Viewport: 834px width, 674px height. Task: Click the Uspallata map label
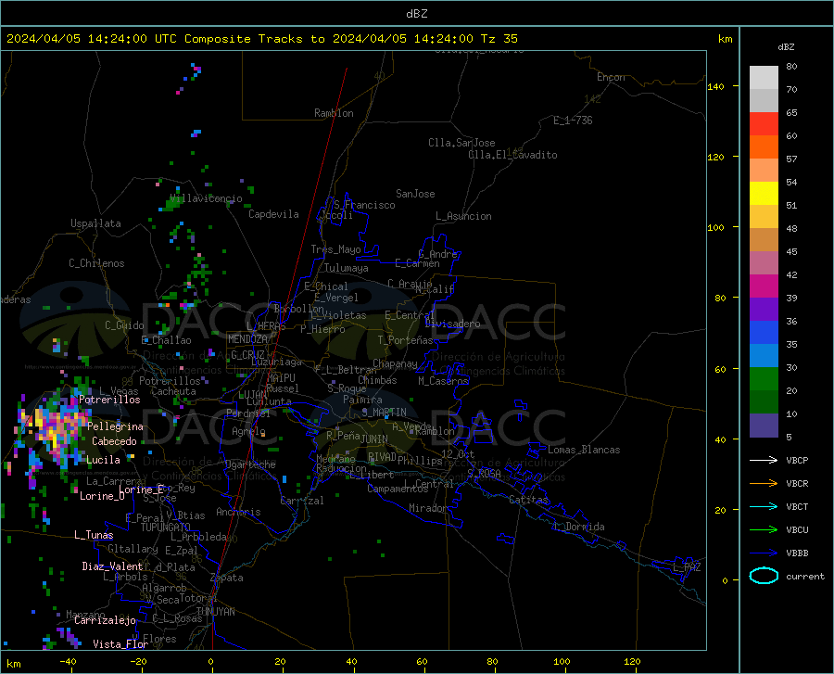tap(95, 223)
